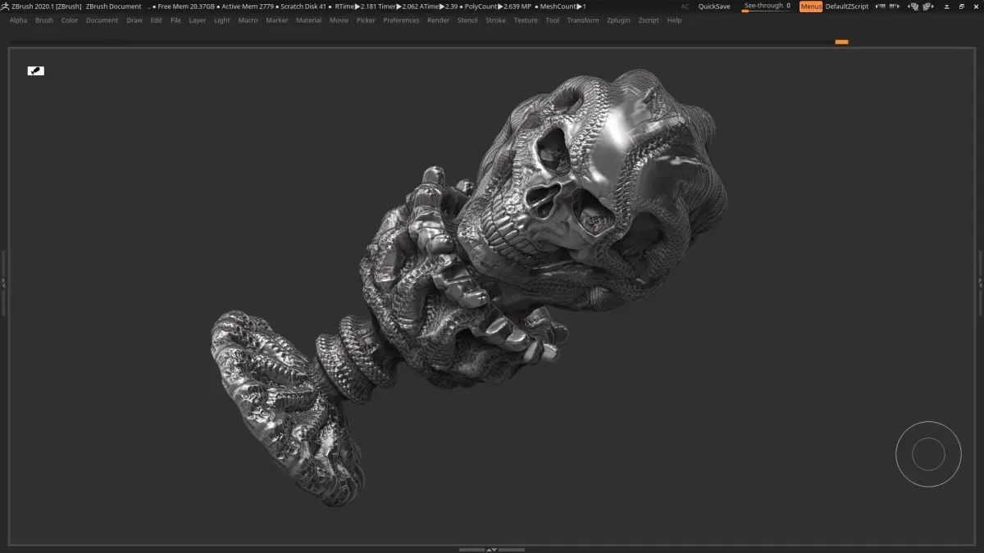Open the Layer menu
984x553 pixels.
coord(198,20)
